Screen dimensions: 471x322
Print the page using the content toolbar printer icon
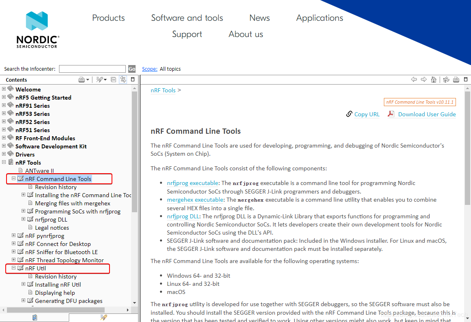456,80
